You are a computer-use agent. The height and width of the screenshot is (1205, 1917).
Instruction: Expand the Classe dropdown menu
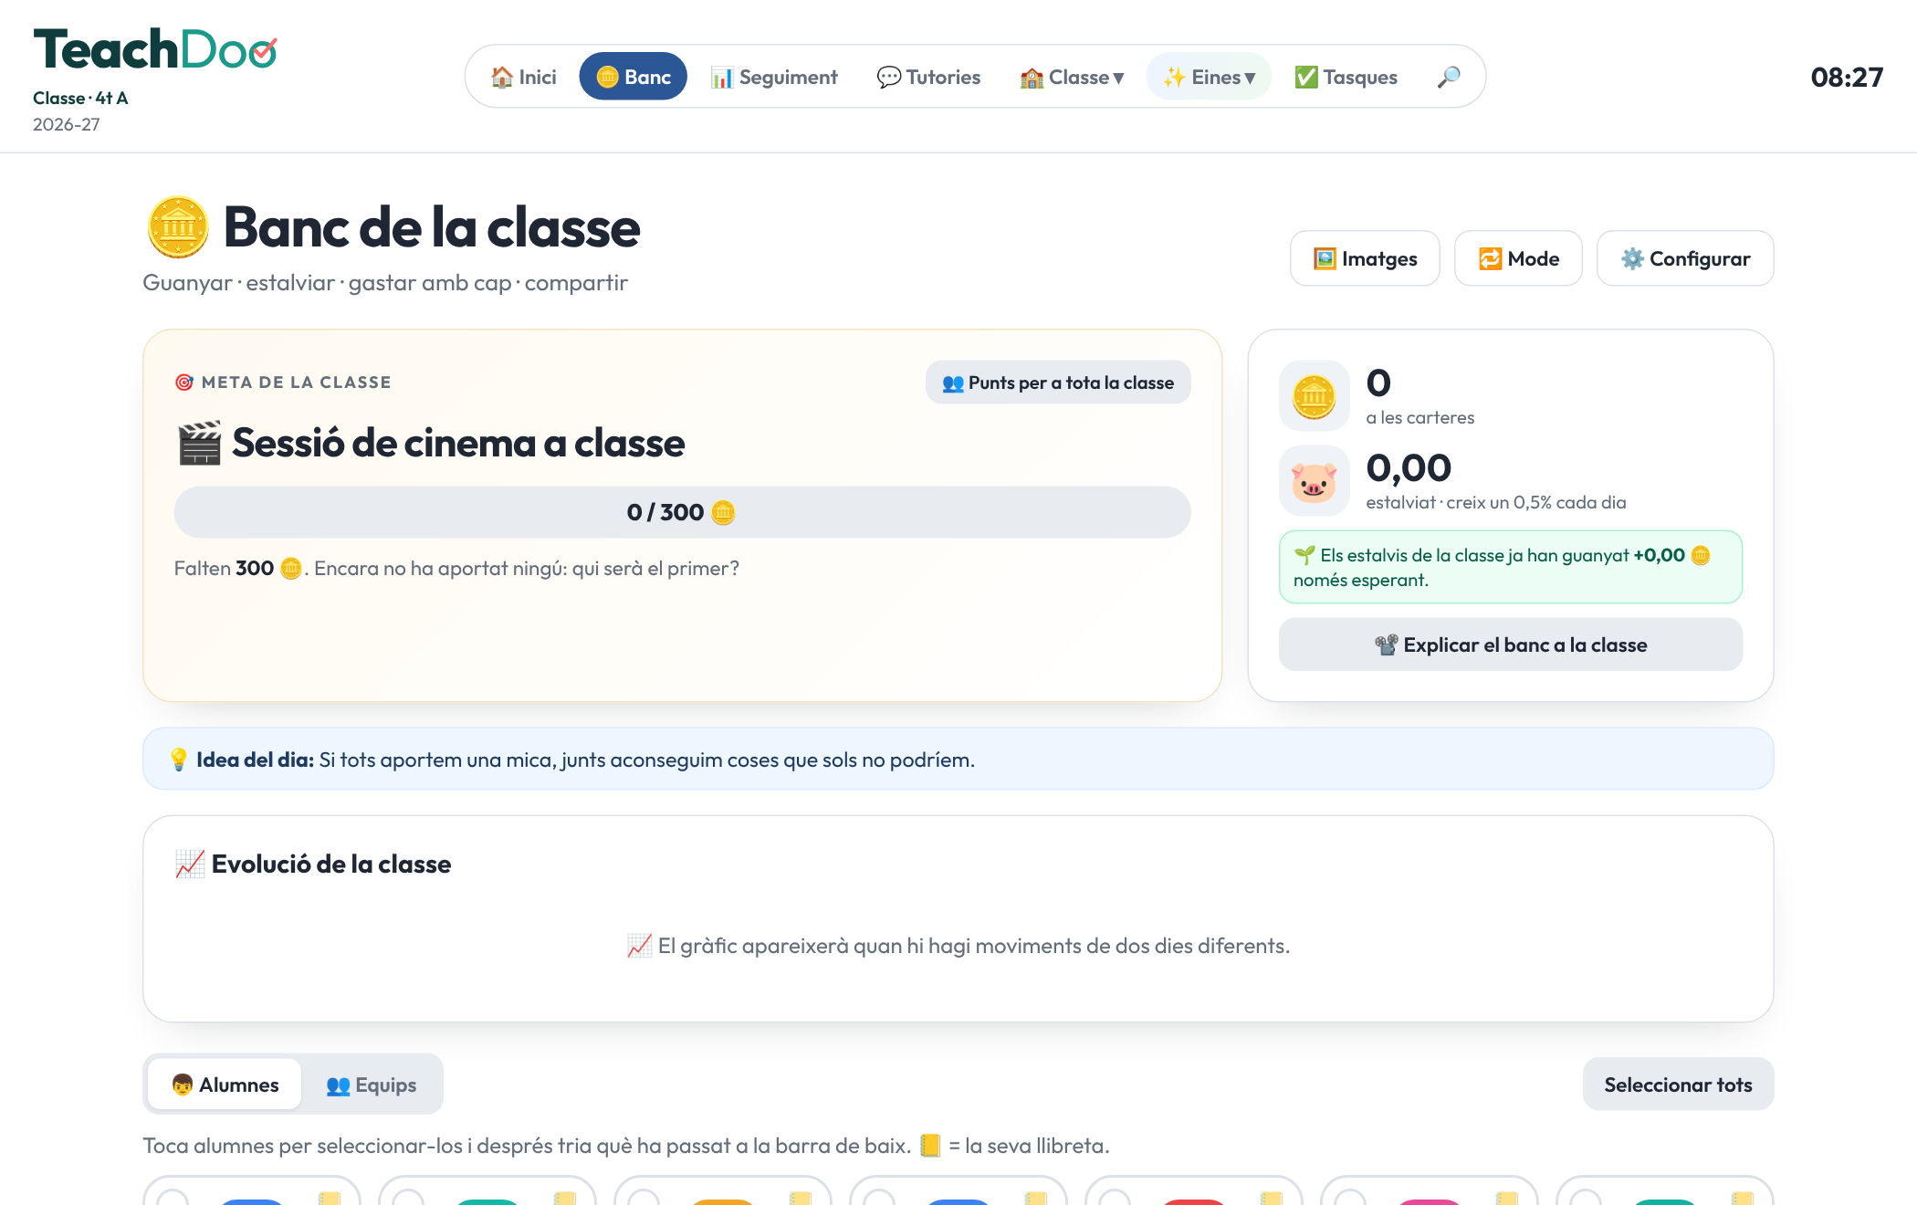[x=1073, y=77]
